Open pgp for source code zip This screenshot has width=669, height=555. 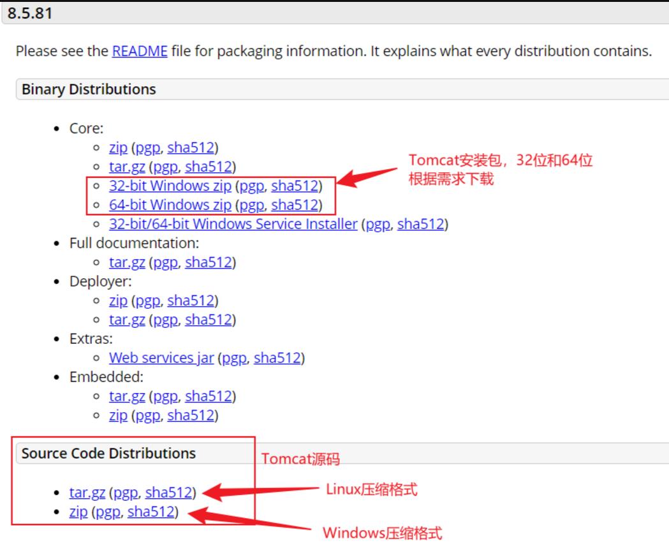pyautogui.click(x=108, y=512)
